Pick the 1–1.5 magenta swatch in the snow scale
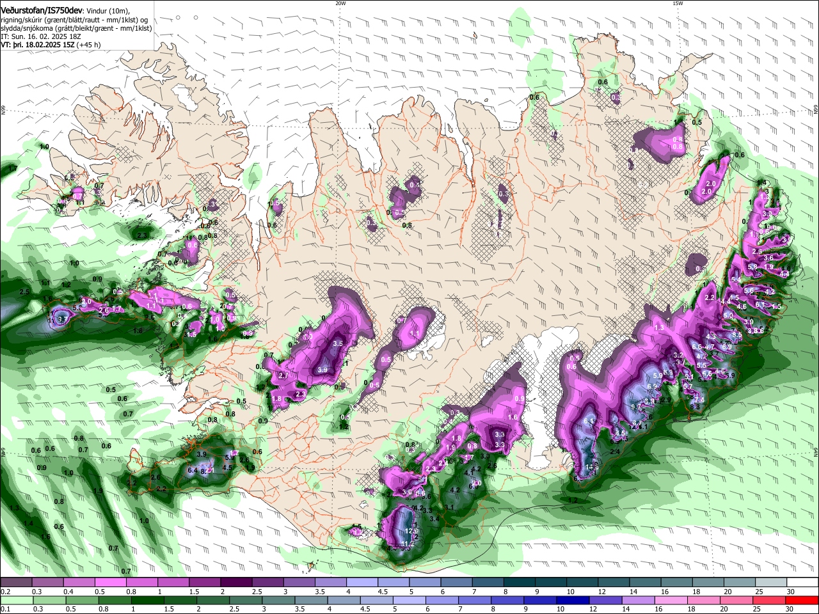Screen dimensions: 819x614 tap(173, 583)
